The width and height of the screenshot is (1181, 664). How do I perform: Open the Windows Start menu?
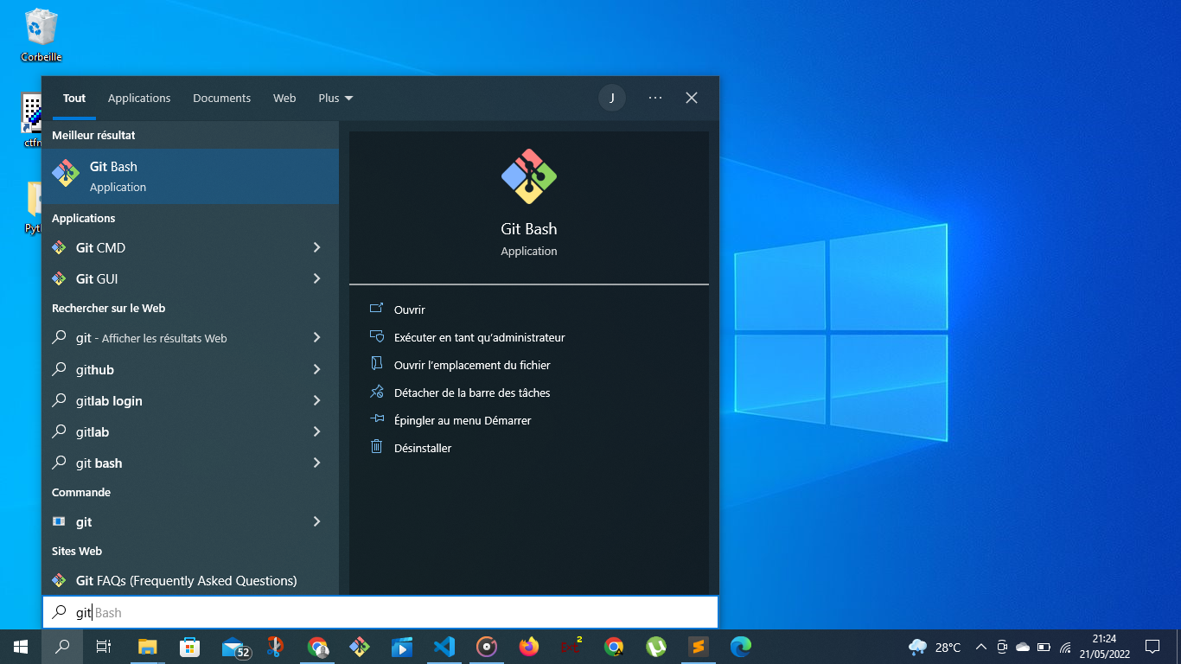point(21,647)
